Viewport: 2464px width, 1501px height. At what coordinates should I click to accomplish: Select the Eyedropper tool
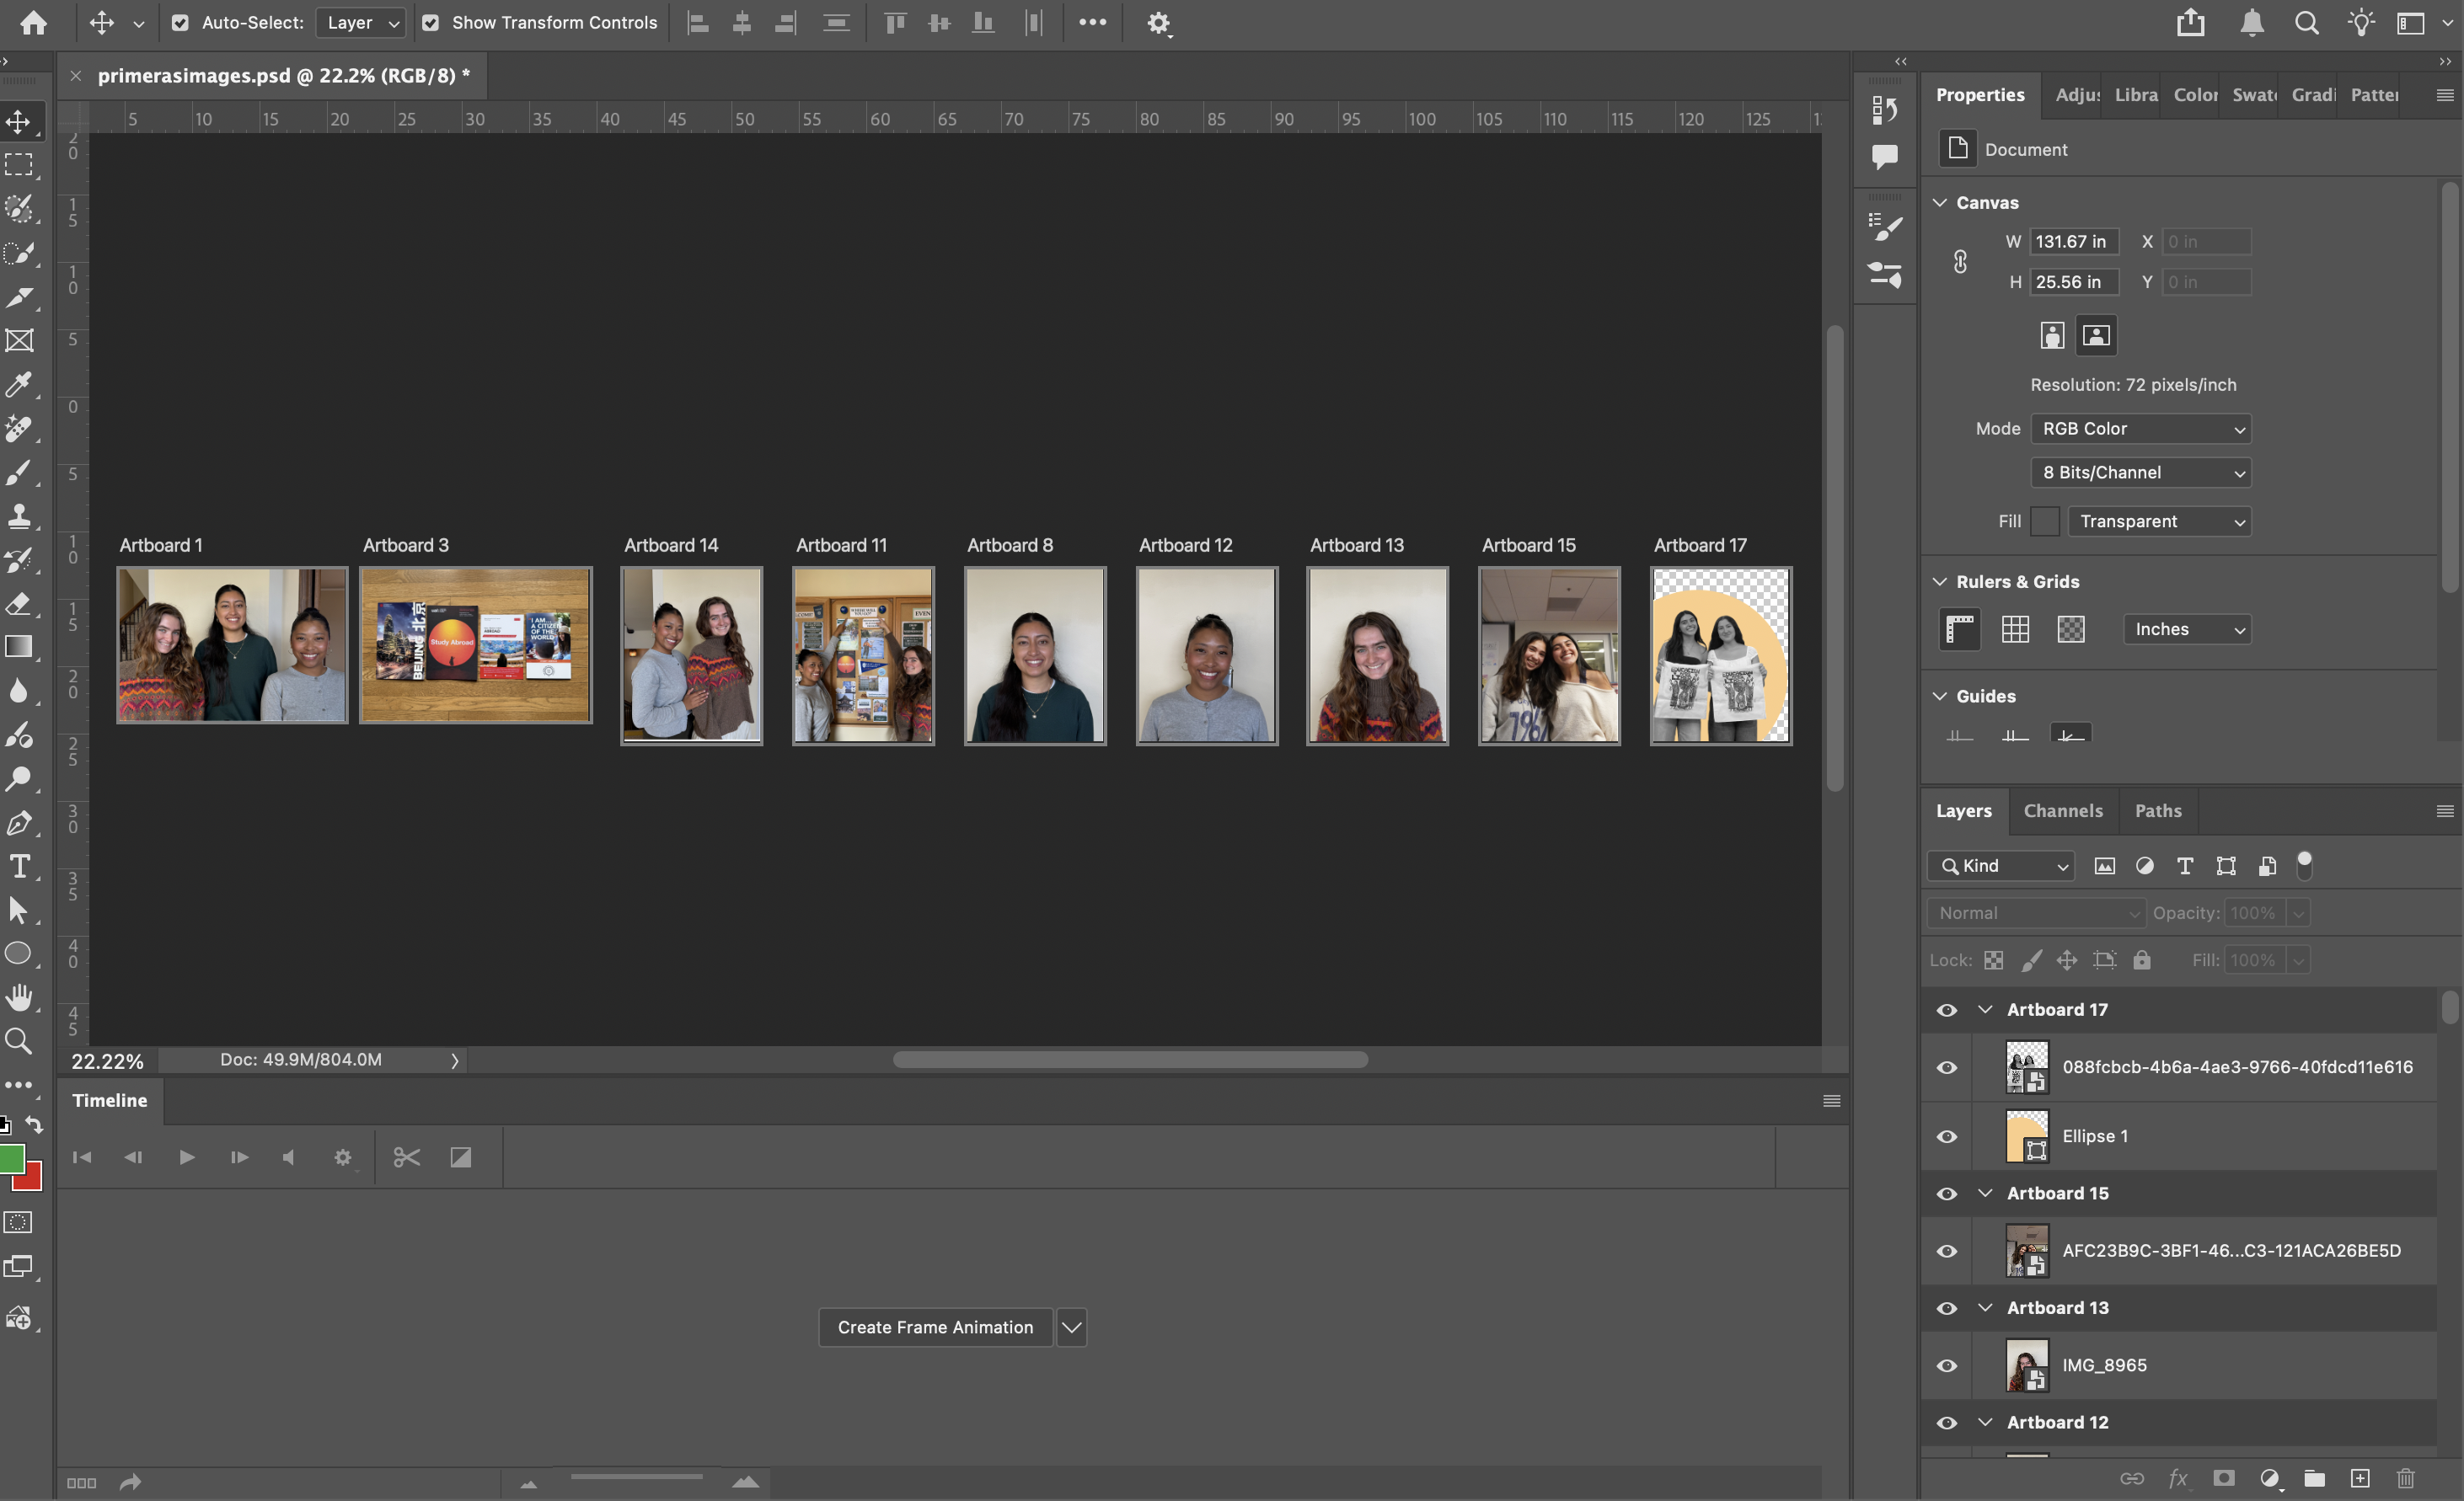pyautogui.click(x=19, y=385)
